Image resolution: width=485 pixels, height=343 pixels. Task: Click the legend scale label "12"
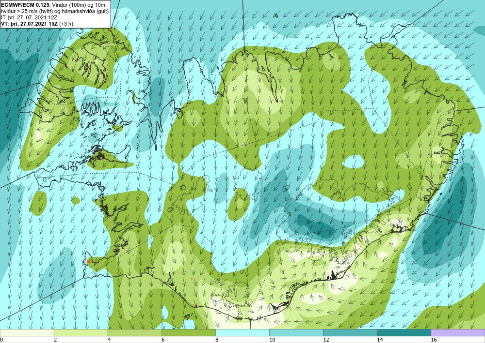point(326,340)
